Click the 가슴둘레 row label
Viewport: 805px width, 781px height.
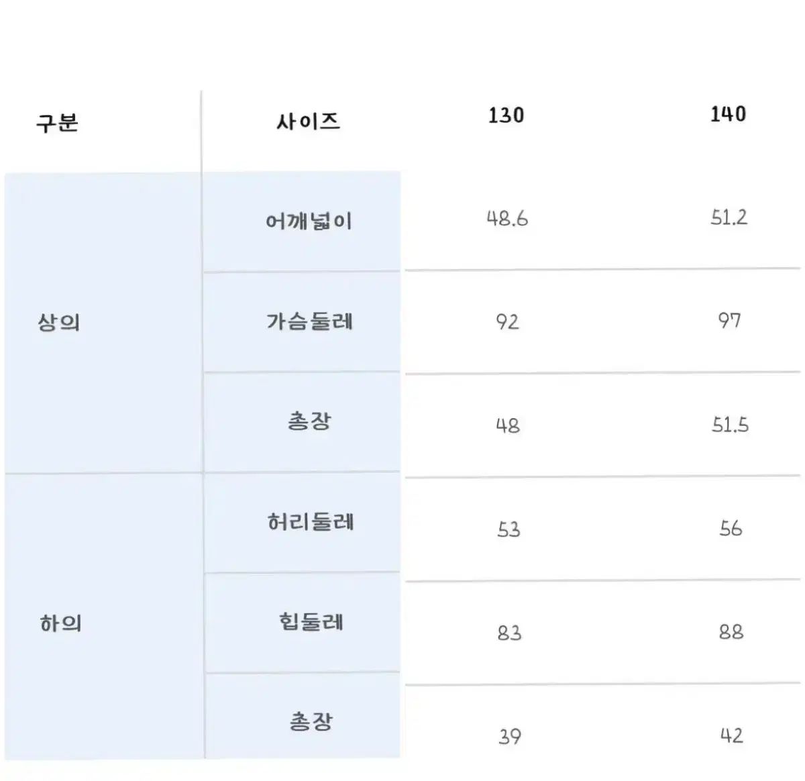point(309,321)
